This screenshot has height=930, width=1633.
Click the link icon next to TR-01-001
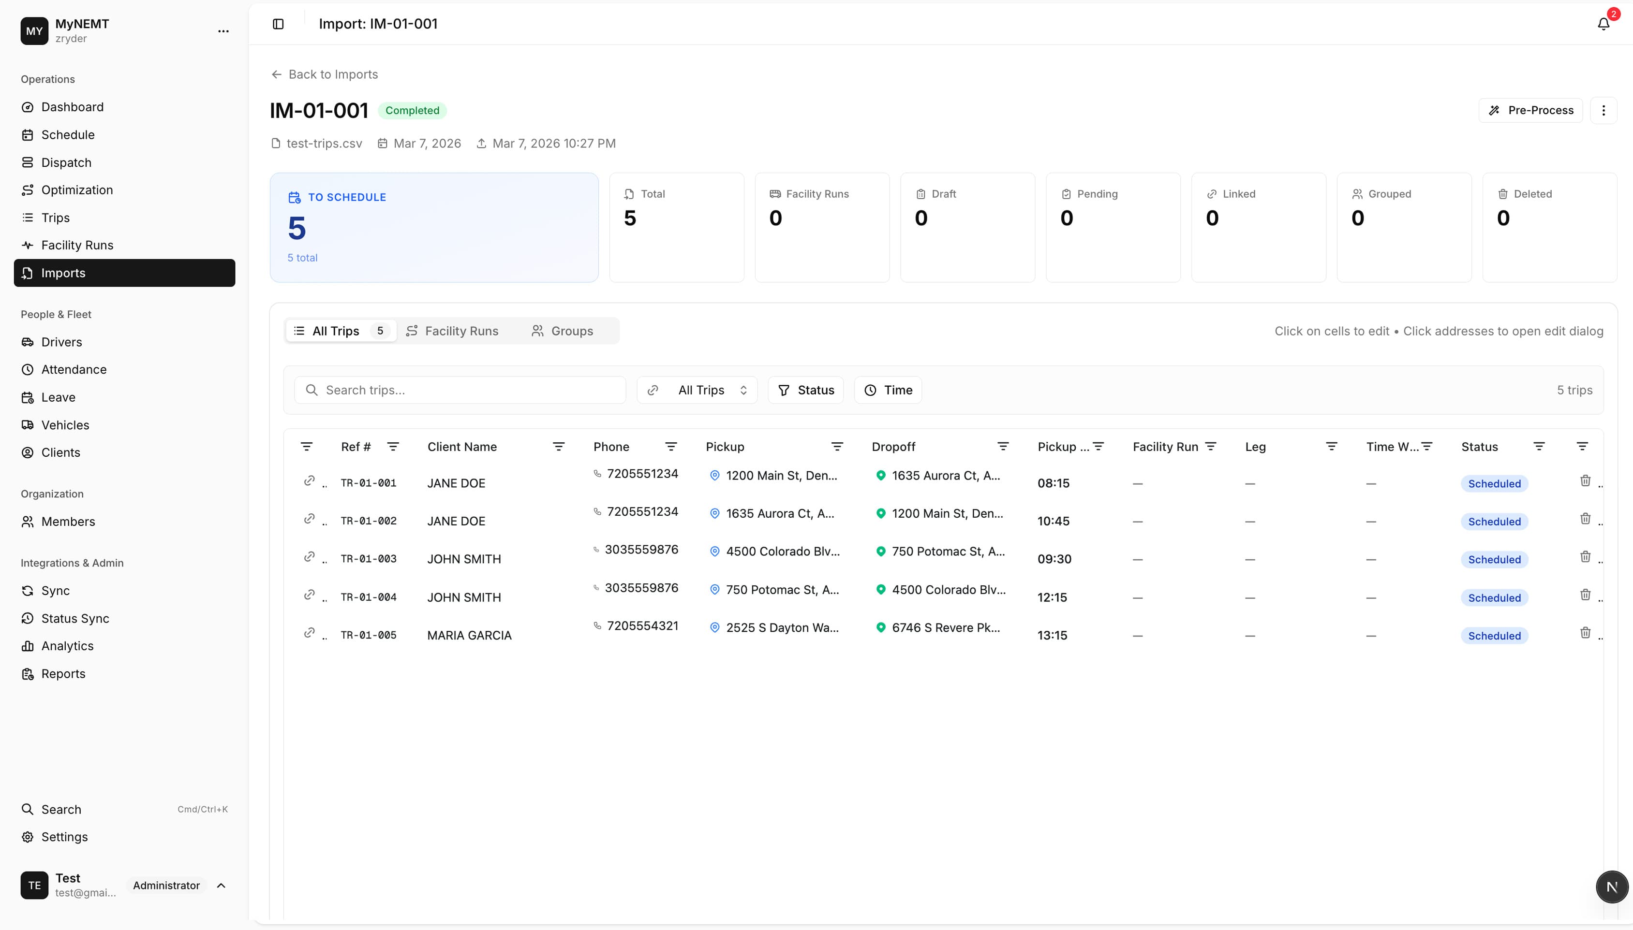click(x=310, y=480)
